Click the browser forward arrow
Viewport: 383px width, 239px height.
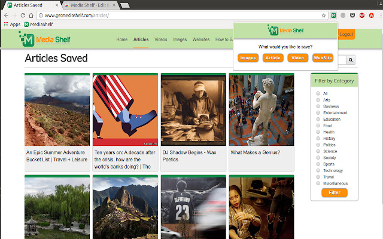point(14,16)
